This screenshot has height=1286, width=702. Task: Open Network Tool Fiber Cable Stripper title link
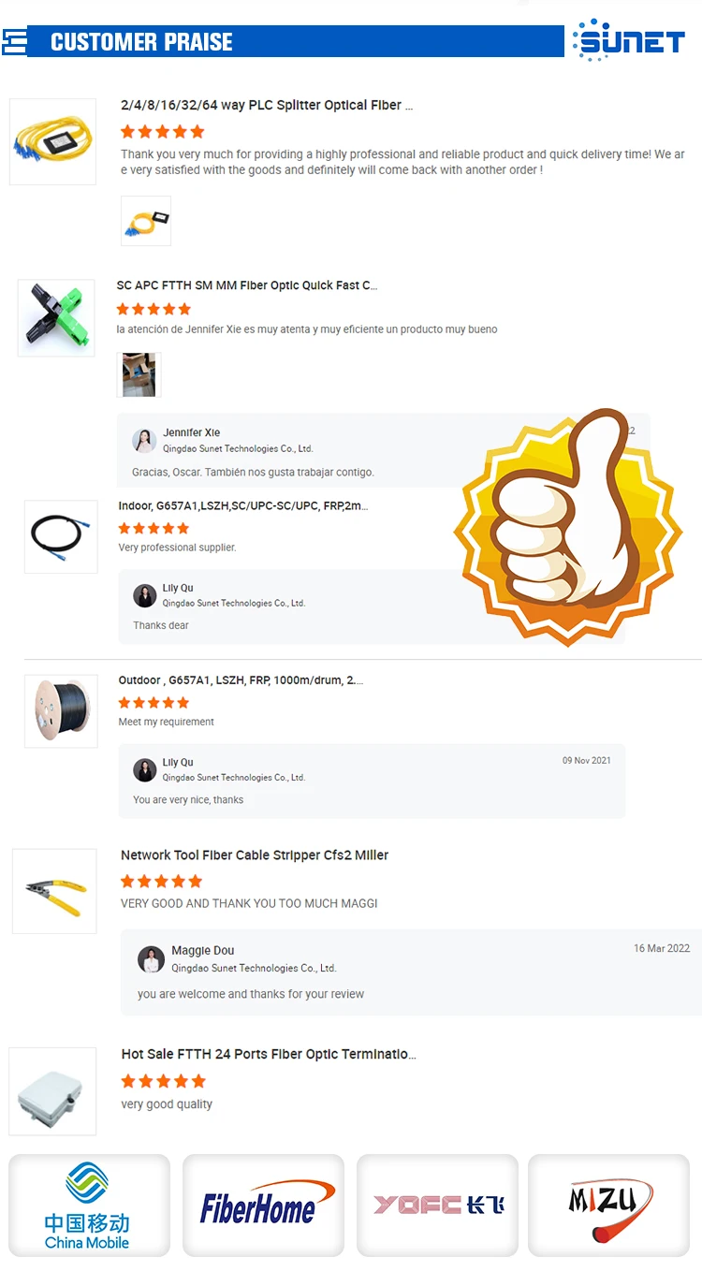255,855
